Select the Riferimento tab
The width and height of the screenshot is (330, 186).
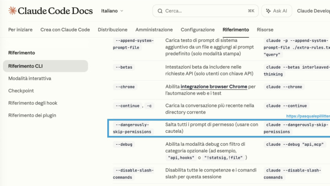(x=236, y=30)
